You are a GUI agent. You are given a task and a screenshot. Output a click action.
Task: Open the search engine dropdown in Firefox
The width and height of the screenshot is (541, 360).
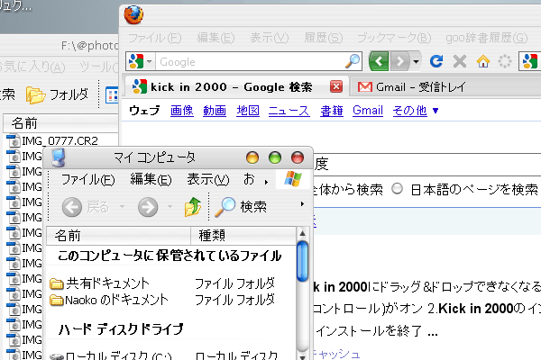[150, 62]
